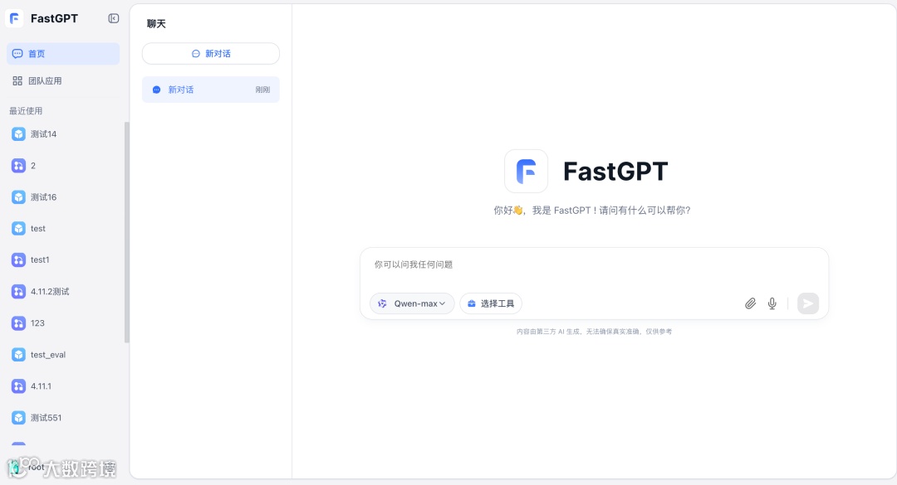The height and width of the screenshot is (485, 897).
Task: Click the sidebar list scrollbar
Action: click(x=127, y=232)
